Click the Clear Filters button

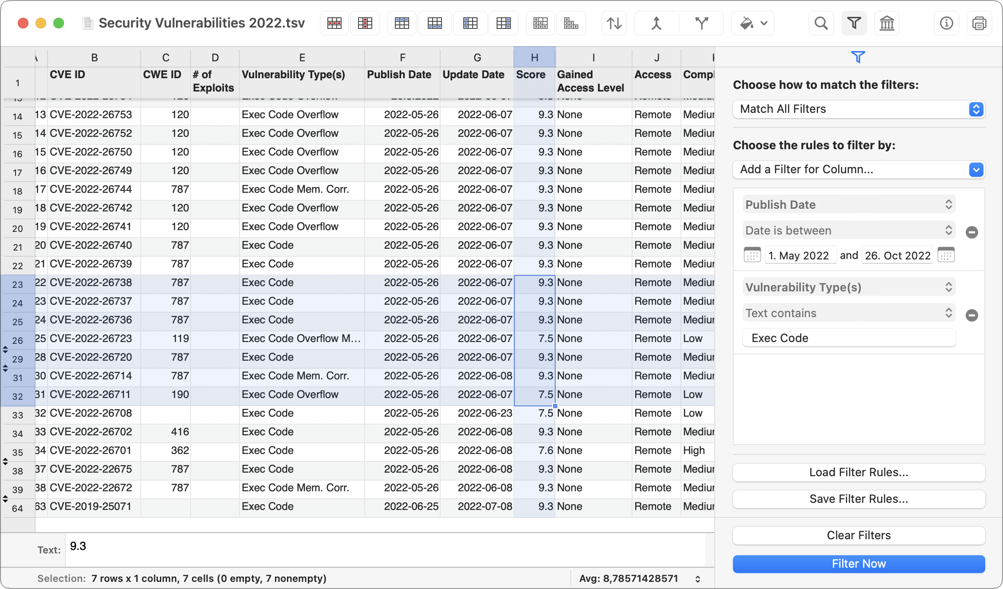858,535
